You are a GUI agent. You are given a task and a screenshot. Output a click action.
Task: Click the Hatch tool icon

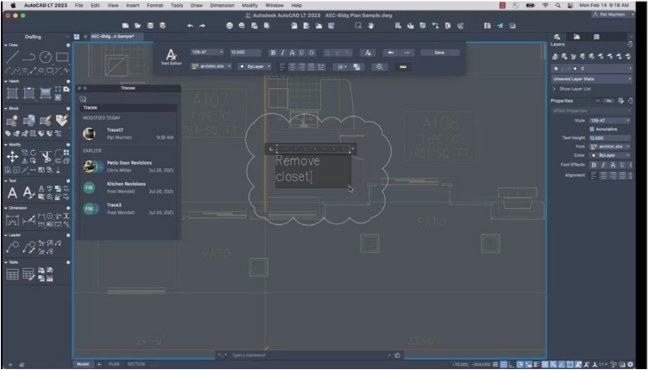pyautogui.click(x=12, y=93)
